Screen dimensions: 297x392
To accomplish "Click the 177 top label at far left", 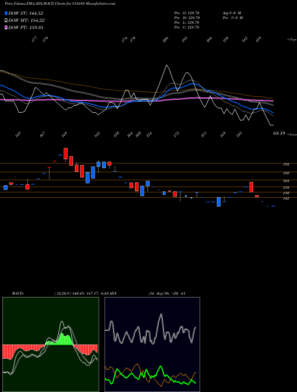I will point(34,40).
